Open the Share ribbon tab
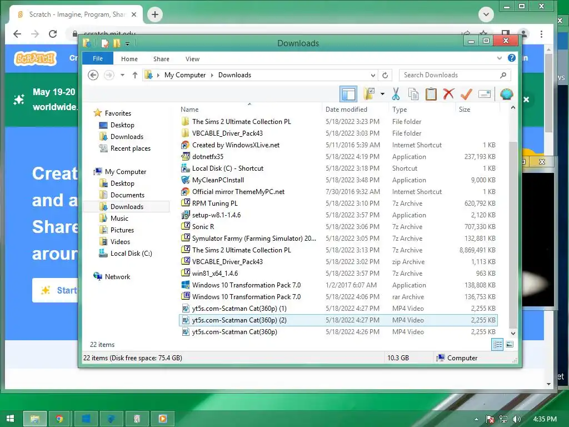The width and height of the screenshot is (569, 427). coord(161,59)
